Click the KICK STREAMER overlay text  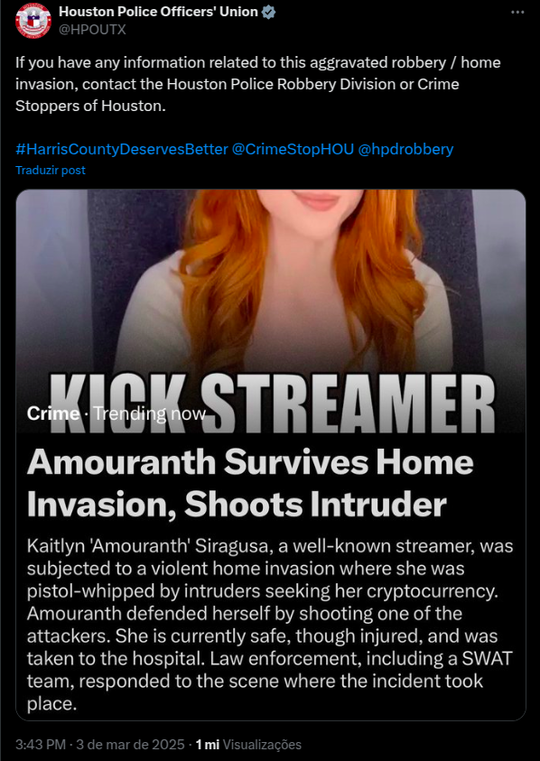[x=273, y=403]
